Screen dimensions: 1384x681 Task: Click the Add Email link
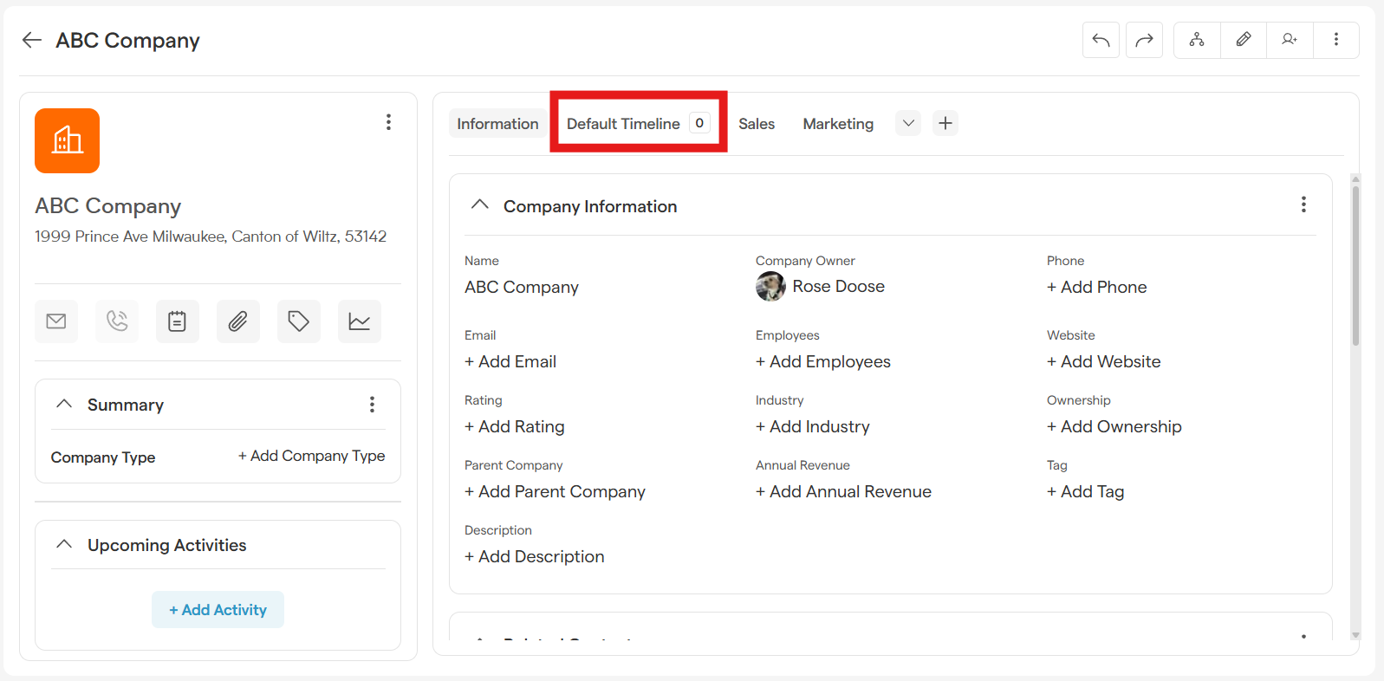point(510,361)
